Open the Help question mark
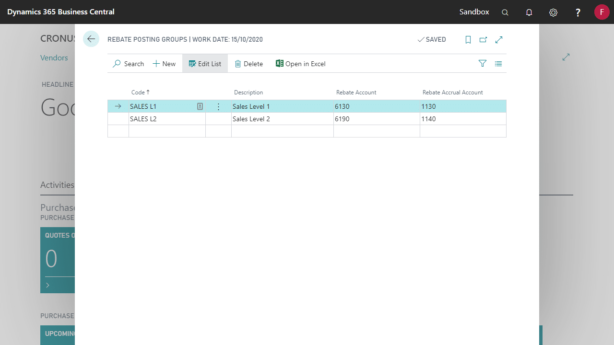This screenshot has width=614, height=345. pos(578,12)
